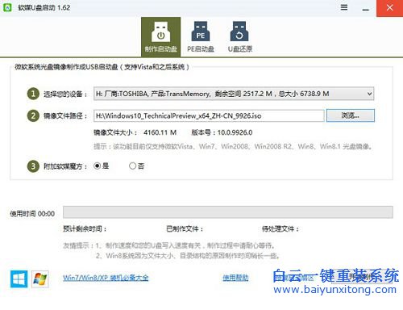Close the 软媒U盘启动 window
This screenshot has width=403, height=310.
tap(389, 8)
